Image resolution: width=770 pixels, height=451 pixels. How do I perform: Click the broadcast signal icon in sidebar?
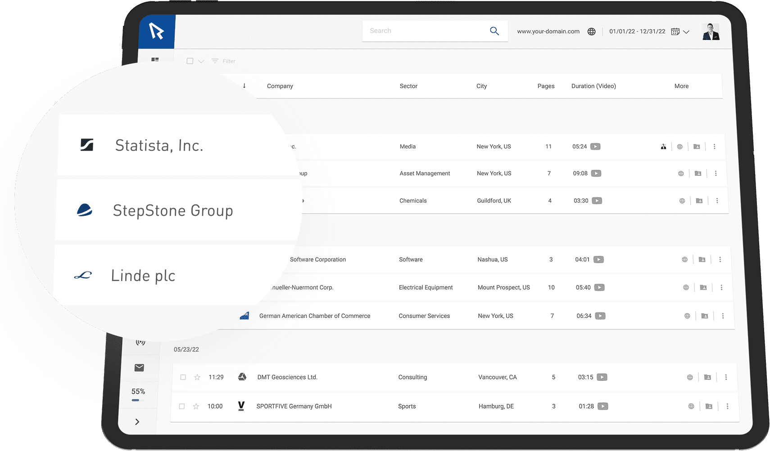coord(140,342)
